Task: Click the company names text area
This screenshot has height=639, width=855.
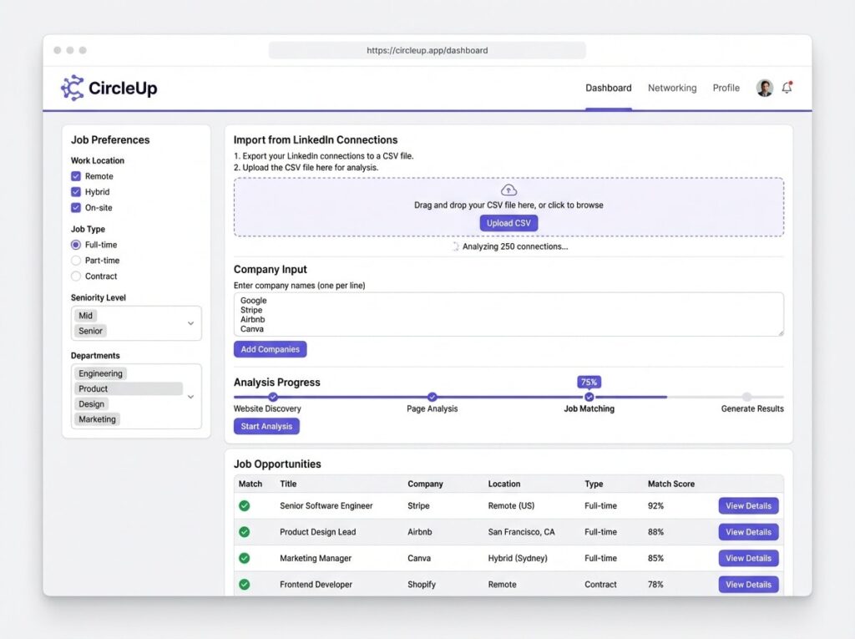Action: (508, 314)
